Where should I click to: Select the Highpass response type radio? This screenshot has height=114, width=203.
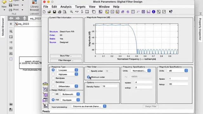coord(53,74)
